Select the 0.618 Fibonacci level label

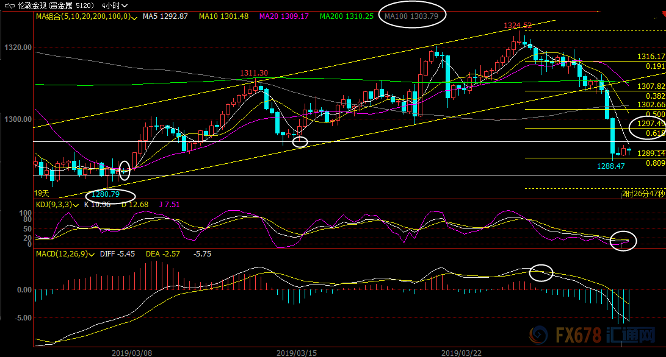pos(656,133)
